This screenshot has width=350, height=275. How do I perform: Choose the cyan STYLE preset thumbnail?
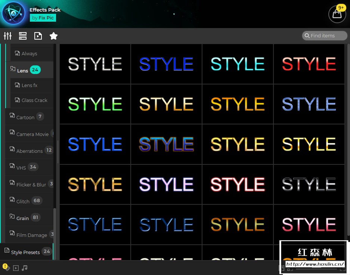coord(238,64)
